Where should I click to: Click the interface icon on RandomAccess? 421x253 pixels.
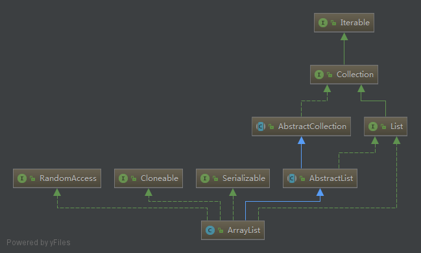(x=22, y=178)
